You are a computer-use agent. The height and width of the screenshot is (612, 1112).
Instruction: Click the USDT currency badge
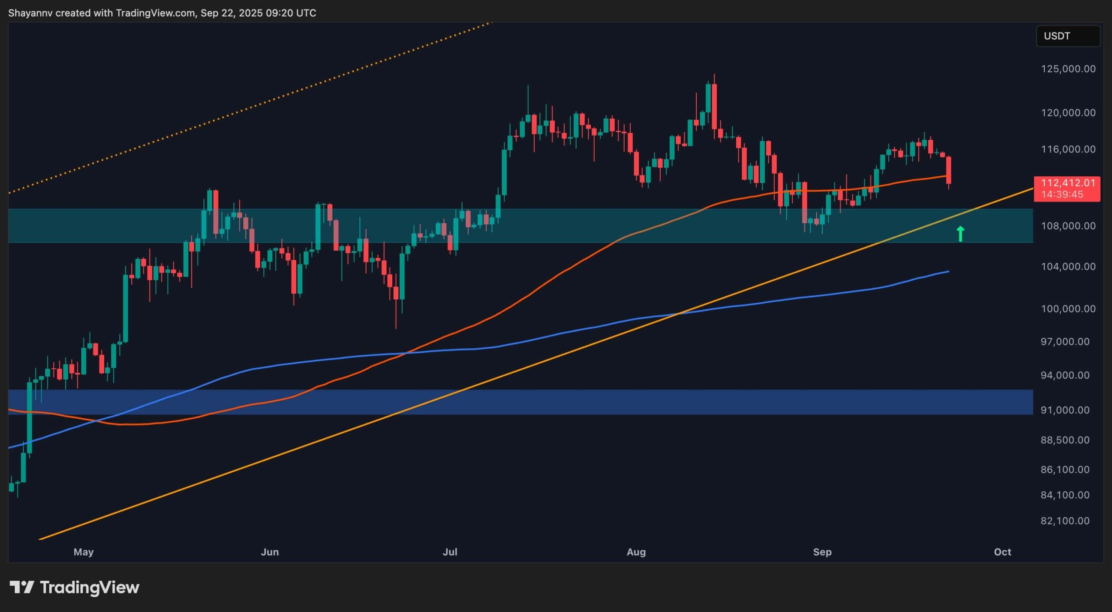[x=1068, y=36]
